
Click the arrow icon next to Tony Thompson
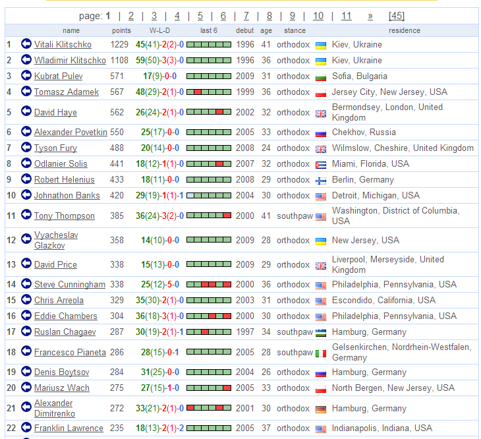tap(26, 216)
